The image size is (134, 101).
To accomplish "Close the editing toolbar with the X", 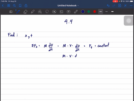I will pyautogui.click(x=125, y=6).
